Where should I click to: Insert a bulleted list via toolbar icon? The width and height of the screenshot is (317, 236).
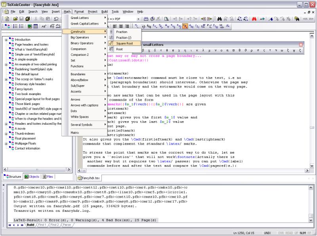click(15, 26)
